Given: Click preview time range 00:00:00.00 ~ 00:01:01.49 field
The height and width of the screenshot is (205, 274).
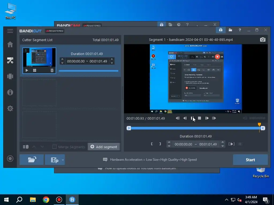Looking at the screenshot, I should pyautogui.click(x=196, y=144).
